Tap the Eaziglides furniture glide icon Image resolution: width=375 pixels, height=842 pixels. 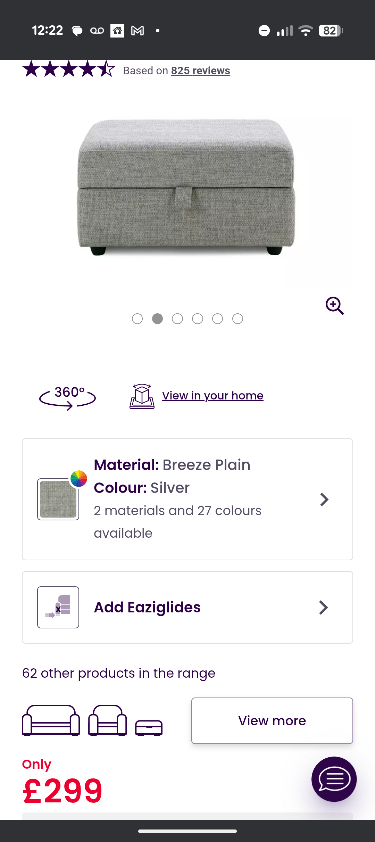coord(58,607)
